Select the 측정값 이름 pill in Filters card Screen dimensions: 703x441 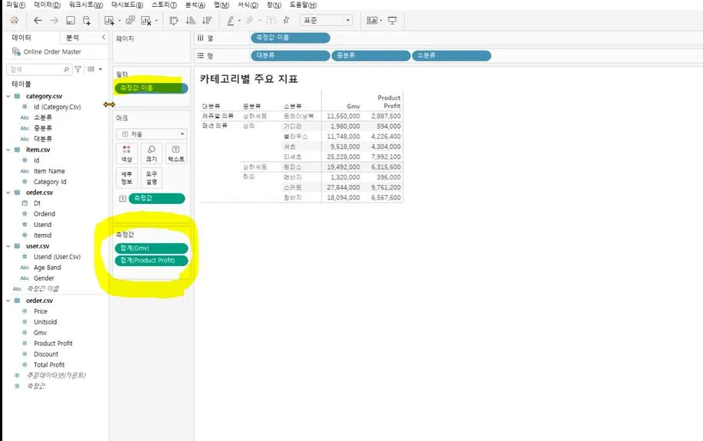(x=152, y=88)
